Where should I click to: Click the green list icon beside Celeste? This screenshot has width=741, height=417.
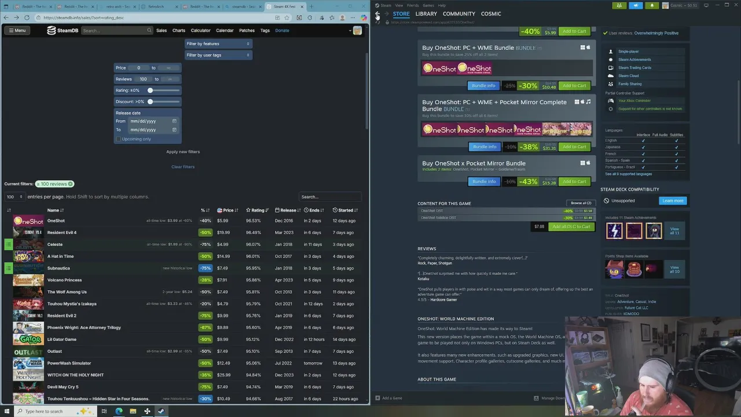pos(8,244)
